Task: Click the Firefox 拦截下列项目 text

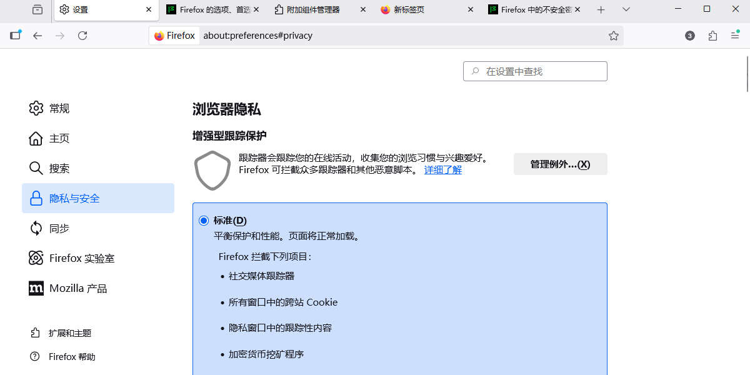Action: coord(265,257)
